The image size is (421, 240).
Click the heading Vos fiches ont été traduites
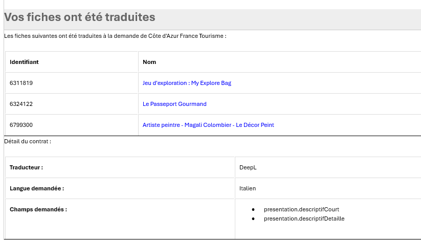click(x=80, y=17)
